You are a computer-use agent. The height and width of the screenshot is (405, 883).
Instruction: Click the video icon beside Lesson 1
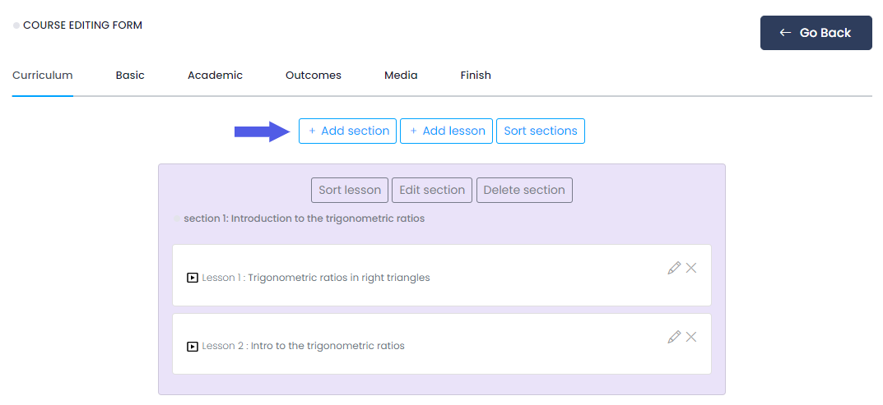click(193, 278)
